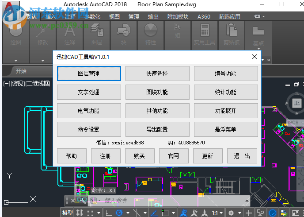The width and height of the screenshot is (304, 217).
Task: Click the annotation monitor plus icon
Action: pos(249,213)
